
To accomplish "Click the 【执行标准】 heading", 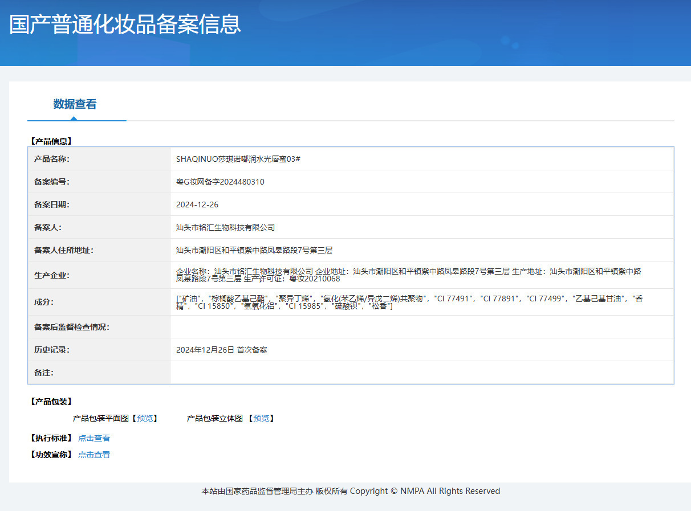I will 51,438.
